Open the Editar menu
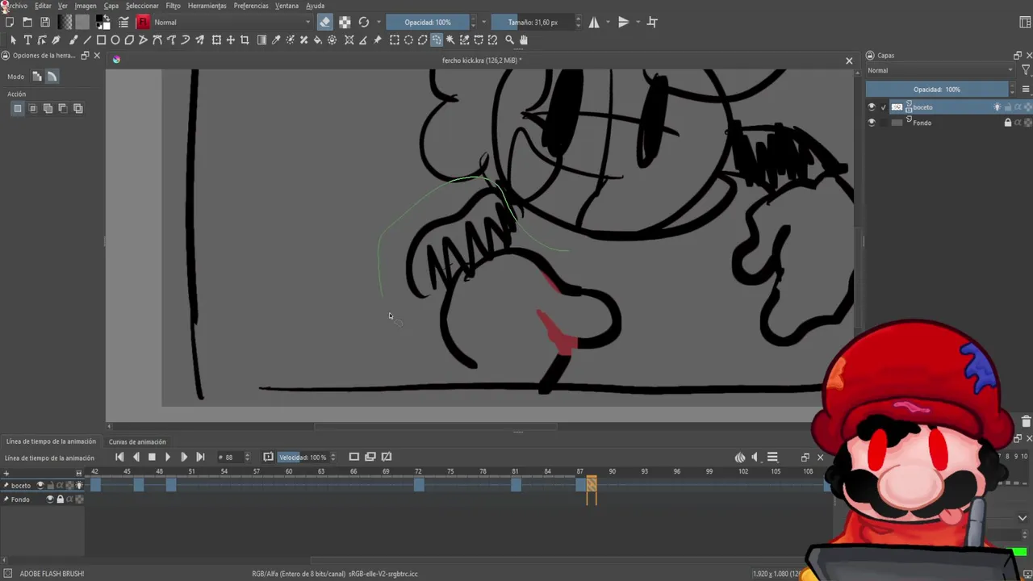Screen dimensions: 1033x581 tap(43, 6)
